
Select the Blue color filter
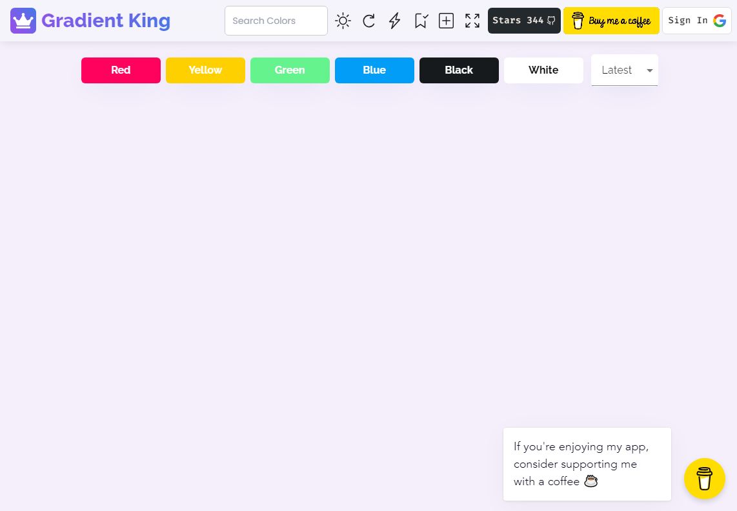click(x=374, y=70)
